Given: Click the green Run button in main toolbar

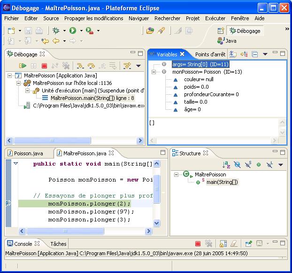Looking at the screenshot, I should tap(73, 30).
